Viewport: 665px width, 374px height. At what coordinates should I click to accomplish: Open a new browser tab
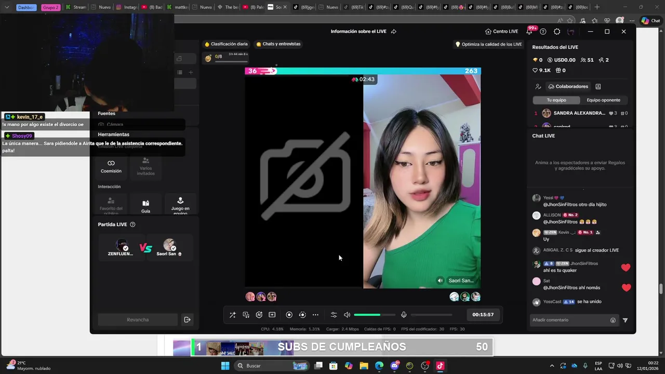coord(597,7)
